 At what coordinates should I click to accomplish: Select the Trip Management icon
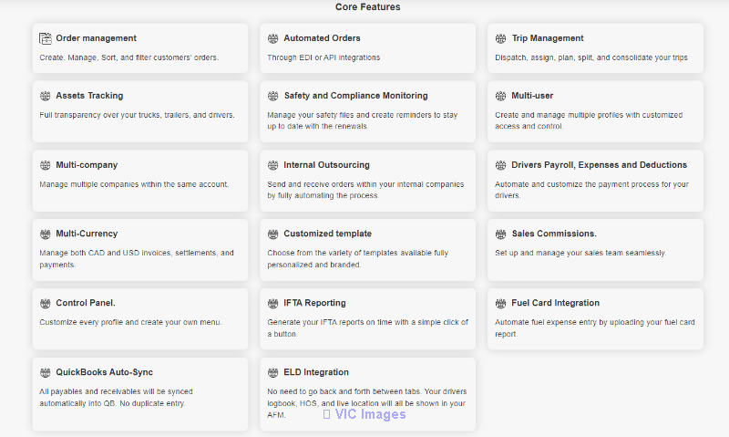point(500,38)
